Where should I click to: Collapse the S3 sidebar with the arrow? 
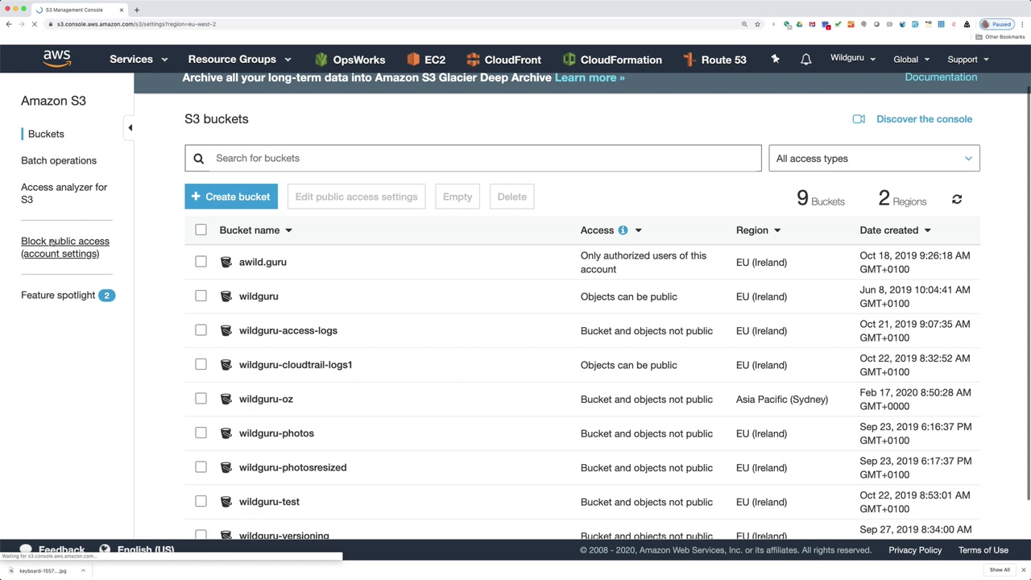130,127
